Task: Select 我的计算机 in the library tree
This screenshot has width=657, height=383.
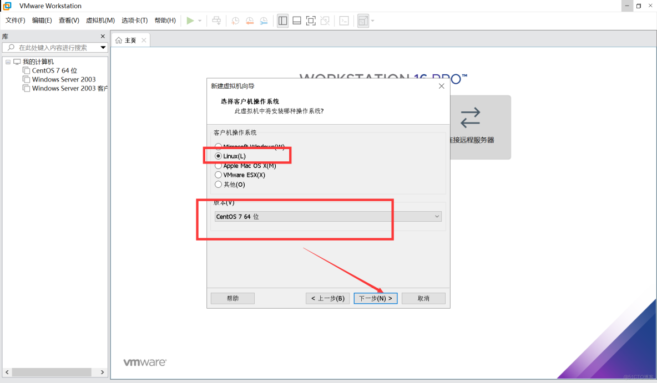Action: (x=38, y=62)
